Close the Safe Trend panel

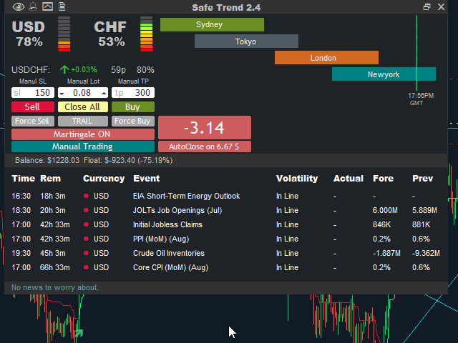(441, 6)
